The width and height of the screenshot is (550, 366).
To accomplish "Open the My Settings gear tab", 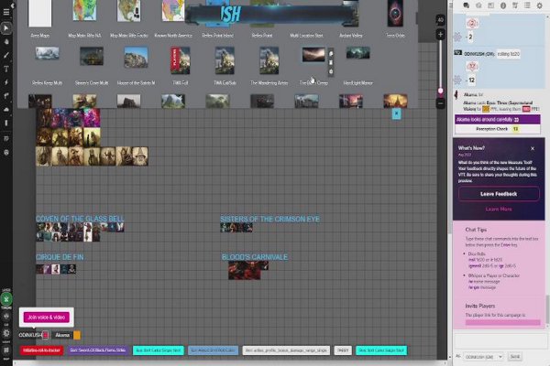I will [x=540, y=5].
